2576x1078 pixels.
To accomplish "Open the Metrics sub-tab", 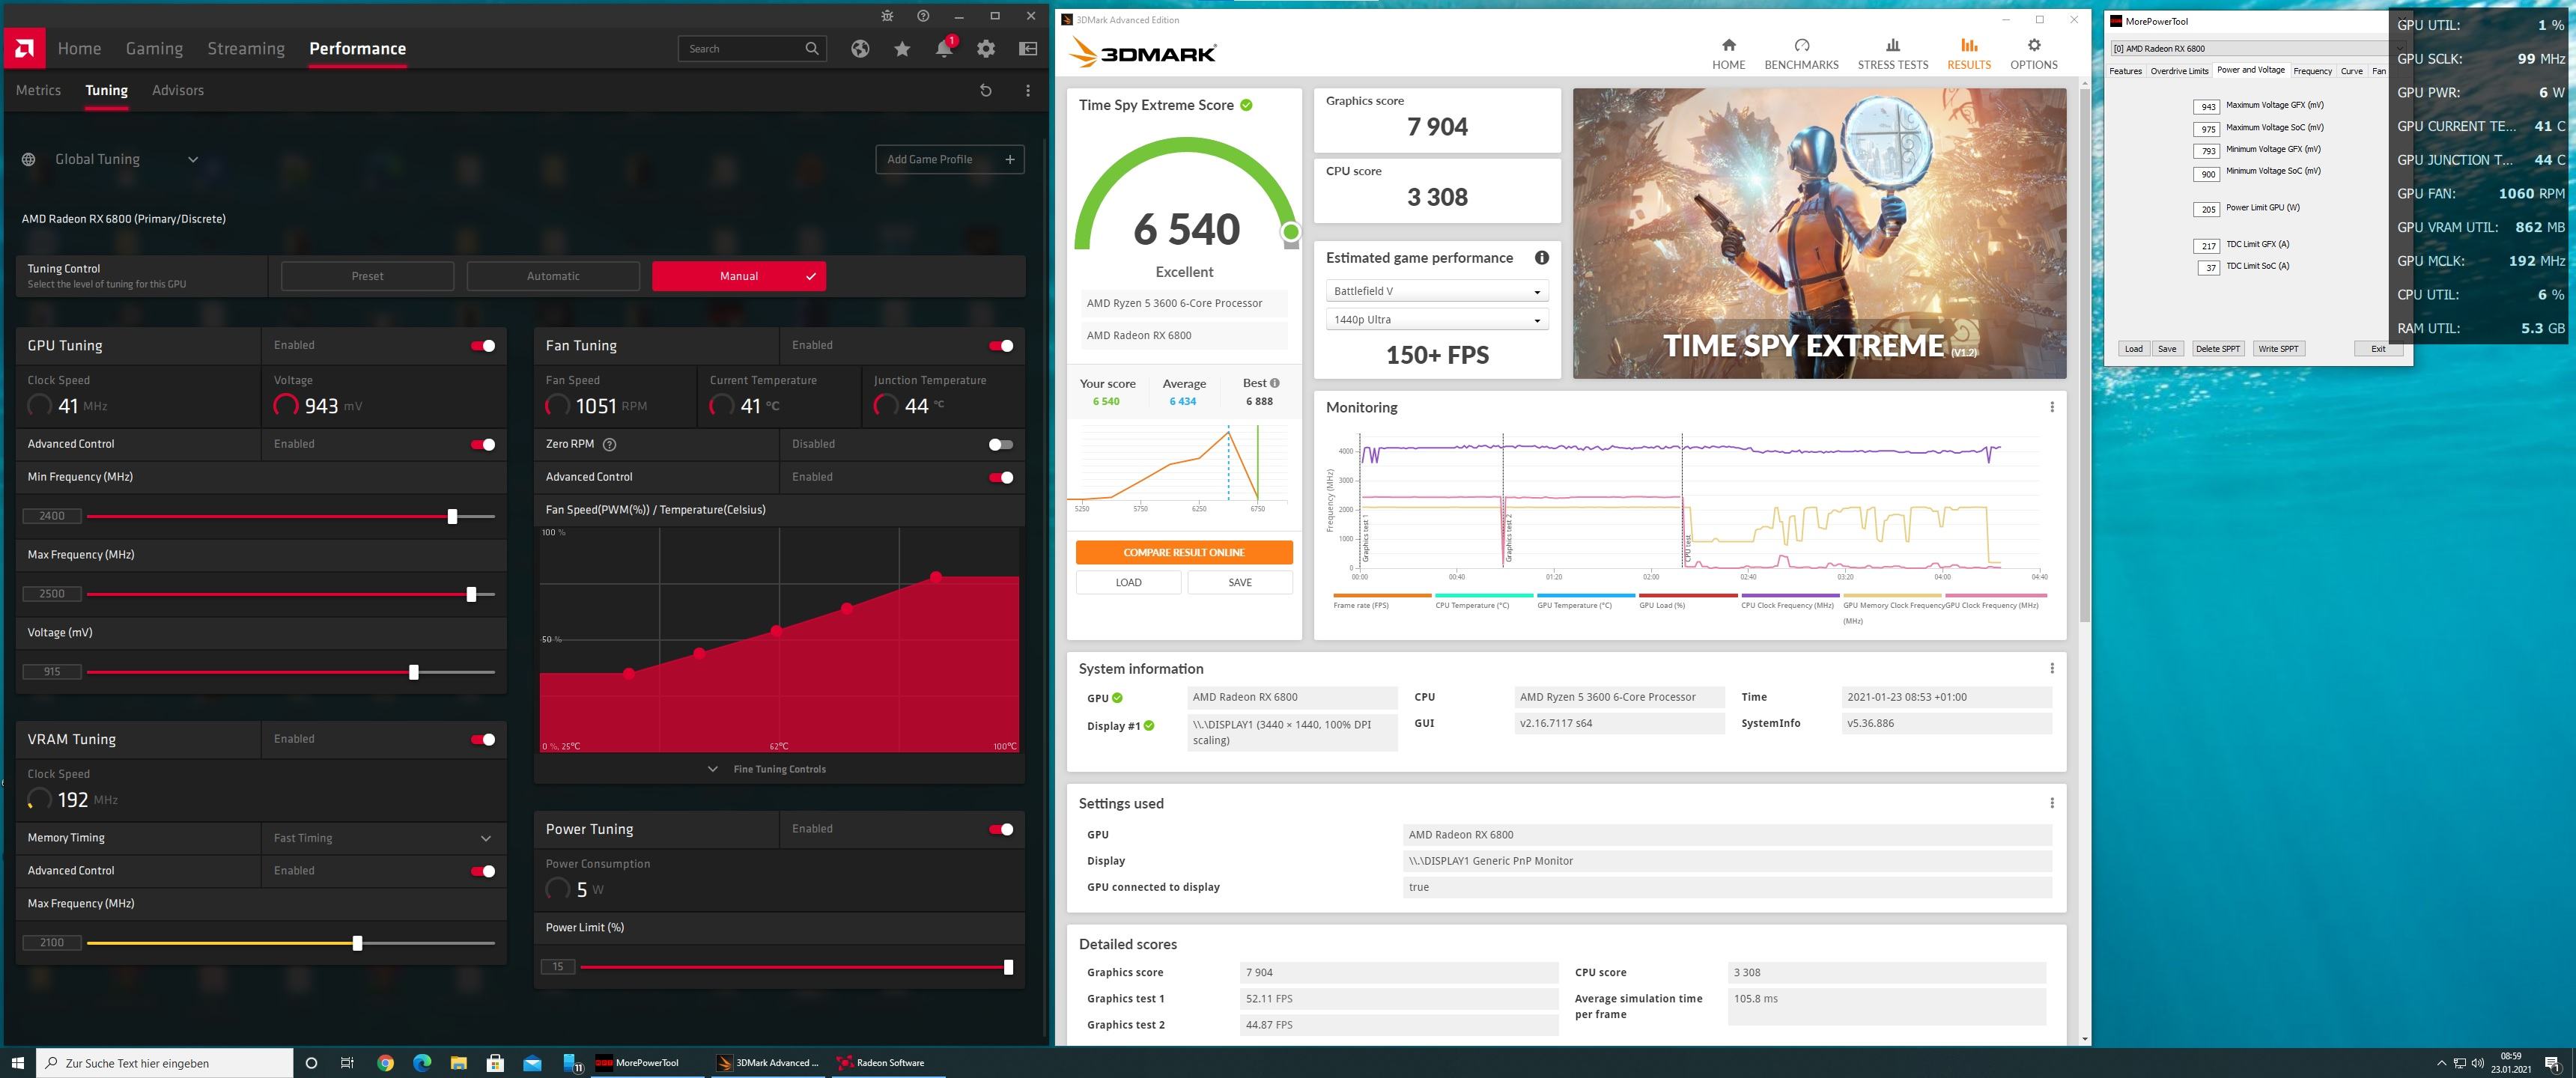I will [38, 90].
